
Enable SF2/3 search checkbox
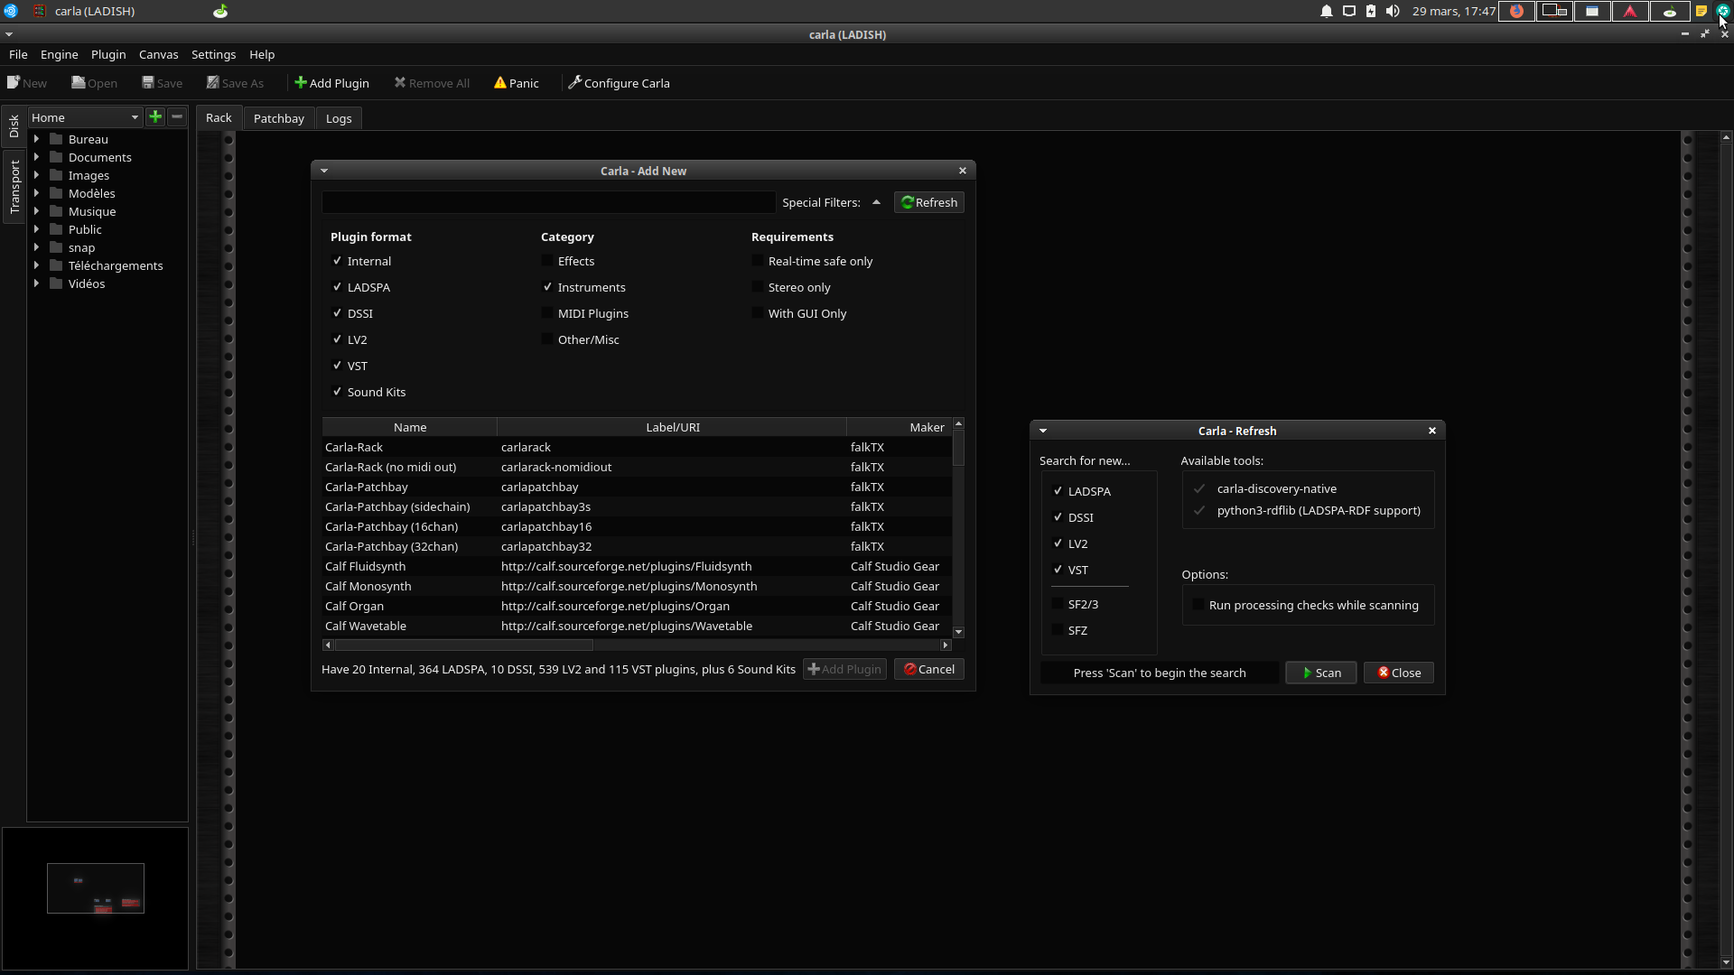pos(1058,604)
